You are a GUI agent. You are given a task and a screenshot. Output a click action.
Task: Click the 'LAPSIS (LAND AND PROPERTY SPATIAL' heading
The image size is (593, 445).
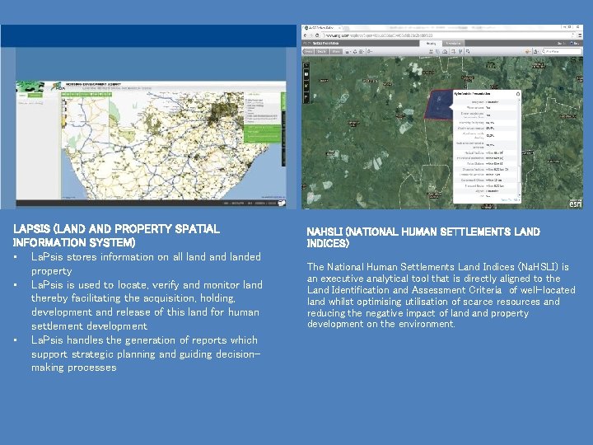point(116,229)
